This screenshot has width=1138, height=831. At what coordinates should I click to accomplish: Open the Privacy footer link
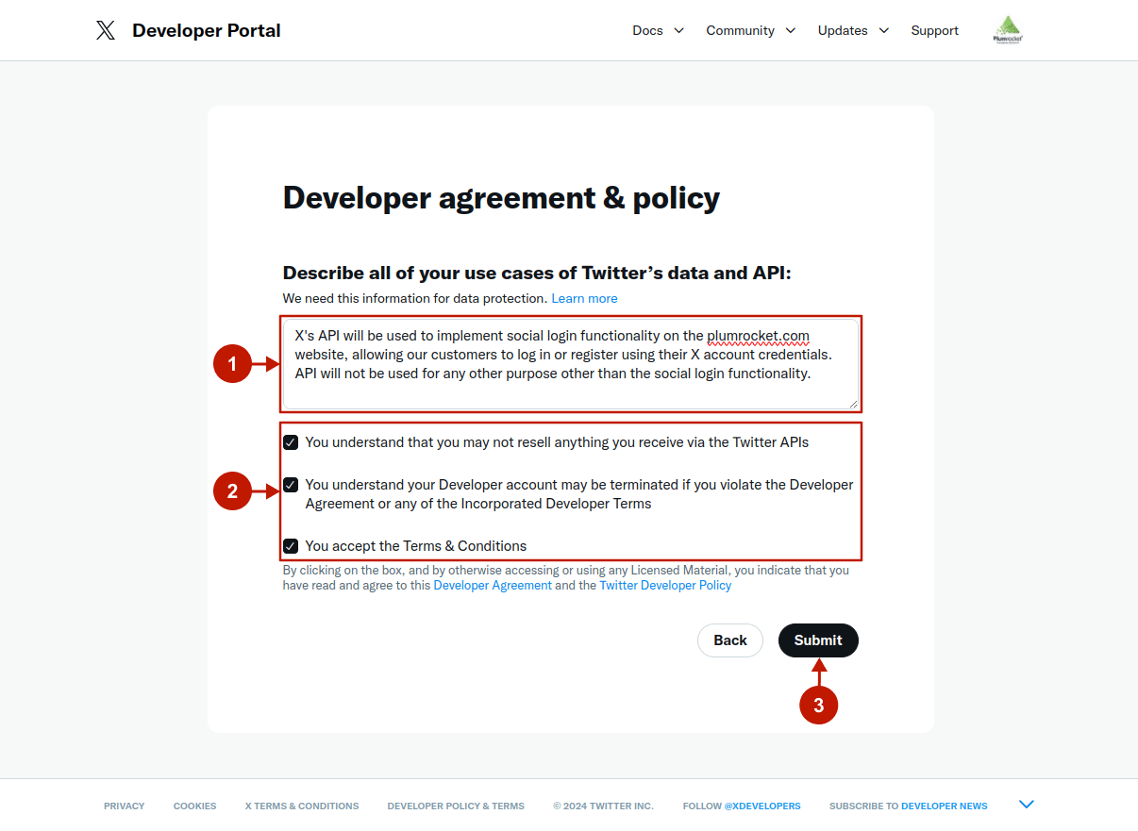125,806
